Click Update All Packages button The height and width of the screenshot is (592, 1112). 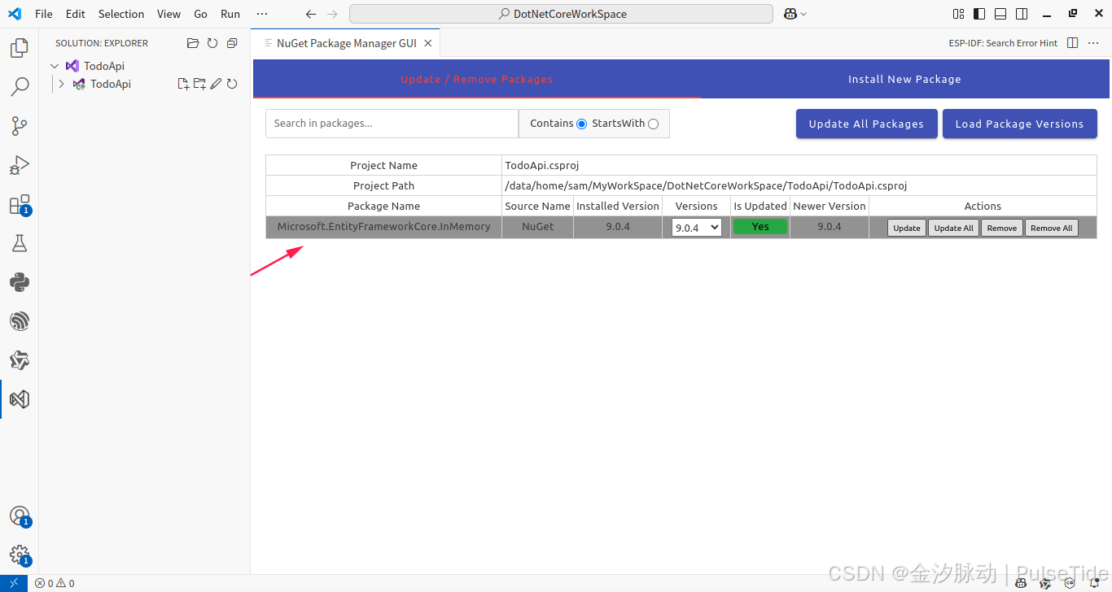866,124
